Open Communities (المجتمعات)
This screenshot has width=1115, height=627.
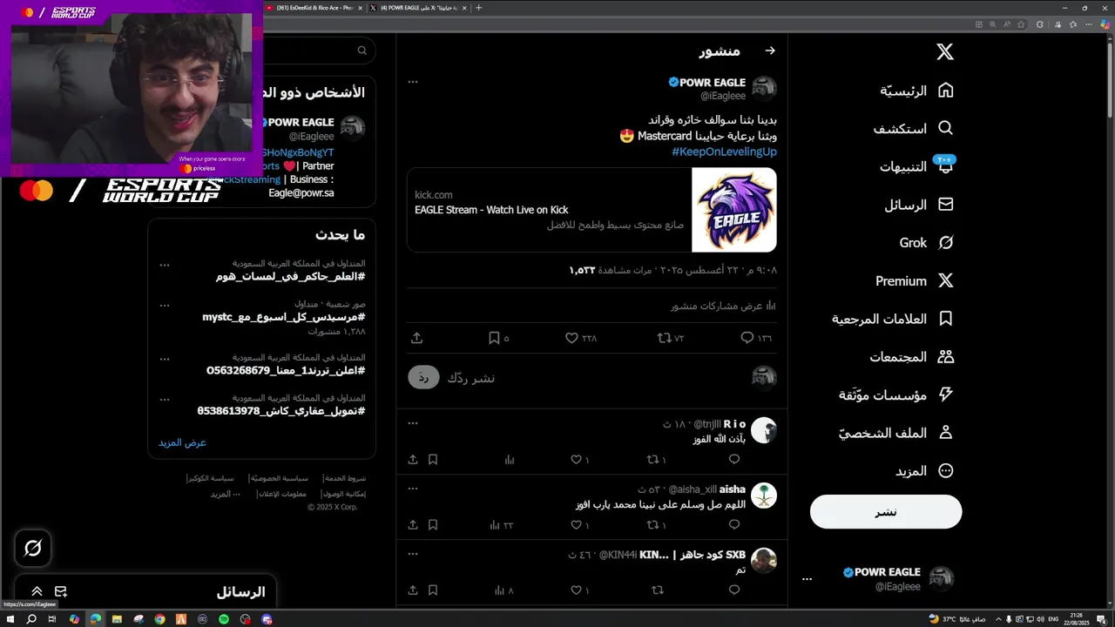pyautogui.click(x=912, y=357)
